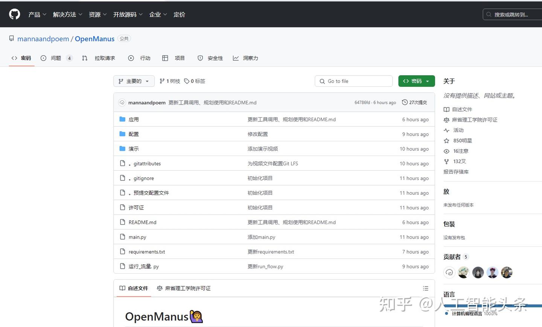This screenshot has width=542, height=327.
Task: Click the Go to file search box
Action: coord(353,81)
